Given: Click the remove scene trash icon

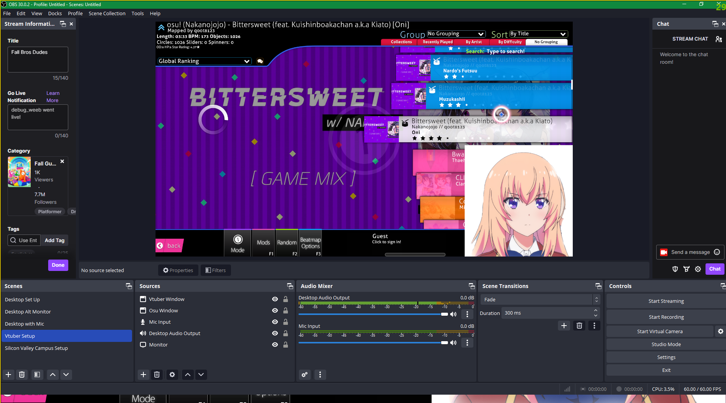Looking at the screenshot, I should [x=22, y=375].
